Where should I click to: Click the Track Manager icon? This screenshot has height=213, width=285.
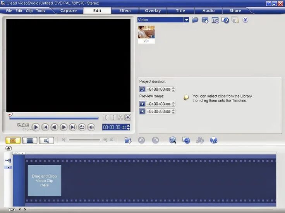tap(199, 140)
